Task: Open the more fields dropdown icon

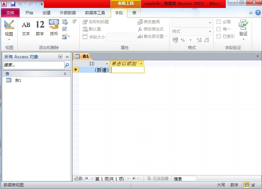Action: pos(66,36)
